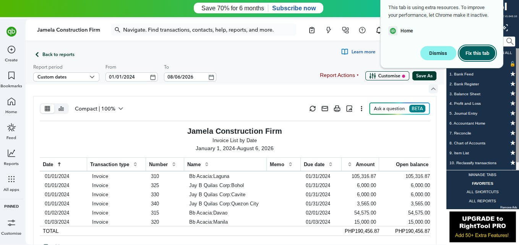
Task: Click the UPGRADE to RightTool PRO ad
Action: pyautogui.click(x=482, y=227)
